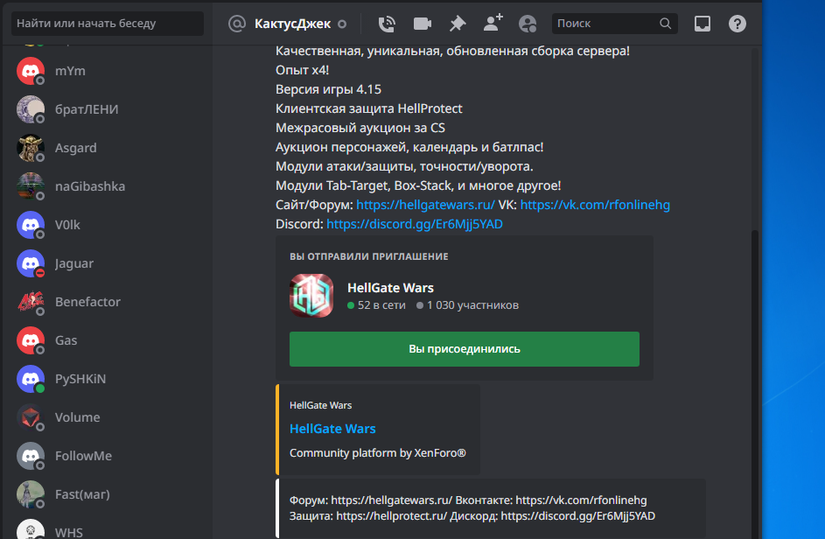Image resolution: width=825 pixels, height=539 pixels.
Task: Click HellGate Wars invite server name
Action: (390, 288)
